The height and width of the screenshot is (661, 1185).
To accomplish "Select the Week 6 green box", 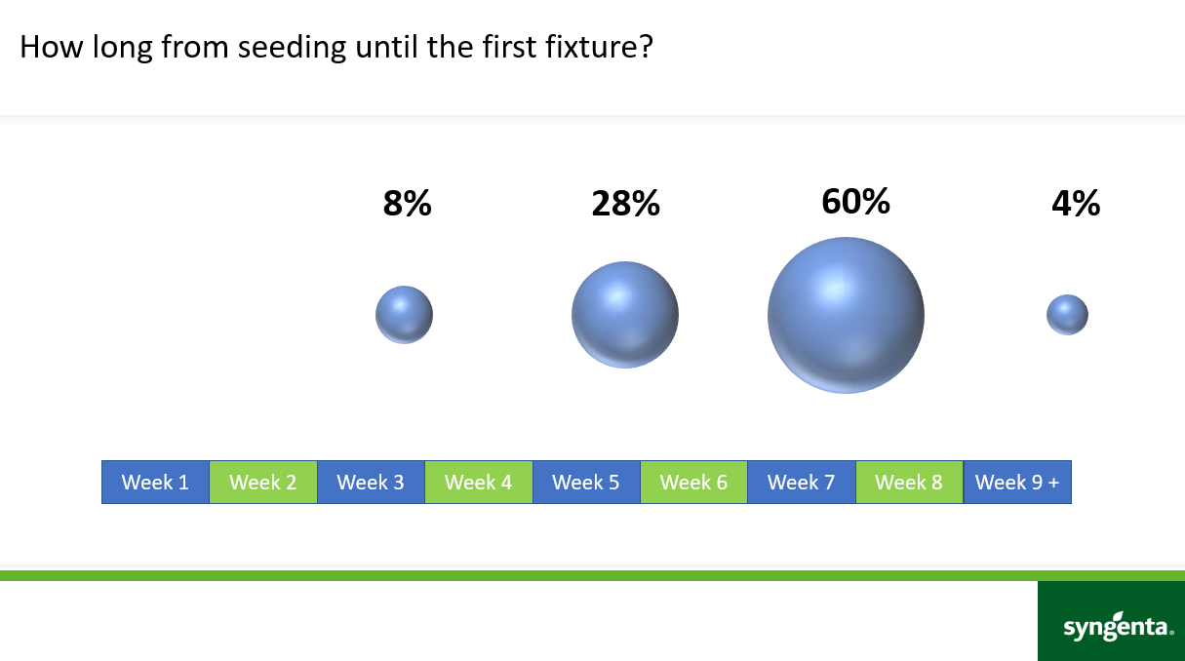I will [693, 482].
